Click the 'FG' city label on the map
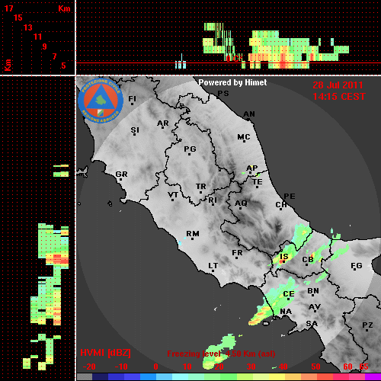381x381 pixels. click(357, 266)
